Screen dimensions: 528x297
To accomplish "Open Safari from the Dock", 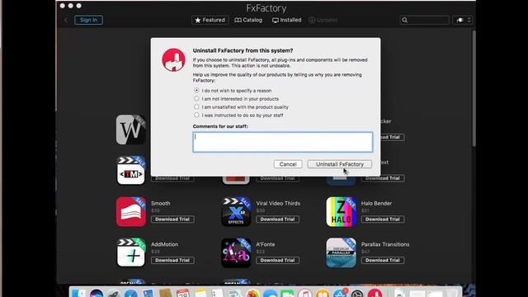I will [131, 293].
